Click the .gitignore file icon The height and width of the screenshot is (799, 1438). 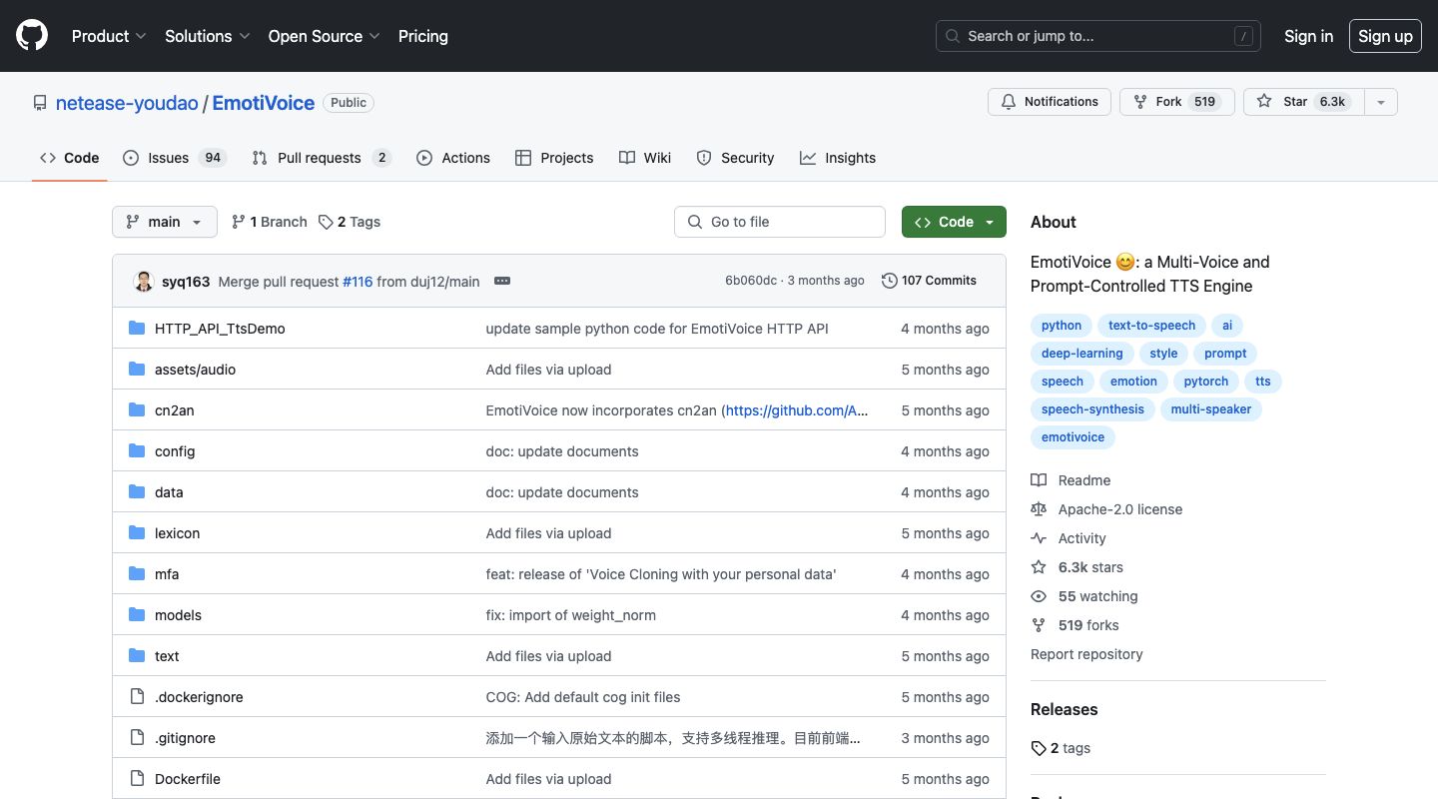point(137,737)
